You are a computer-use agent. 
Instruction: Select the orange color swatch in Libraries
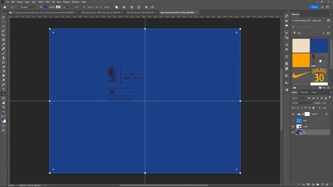(x=301, y=60)
